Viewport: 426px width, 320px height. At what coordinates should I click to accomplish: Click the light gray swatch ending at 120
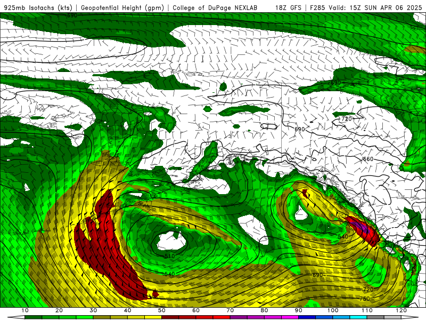coord(392,317)
